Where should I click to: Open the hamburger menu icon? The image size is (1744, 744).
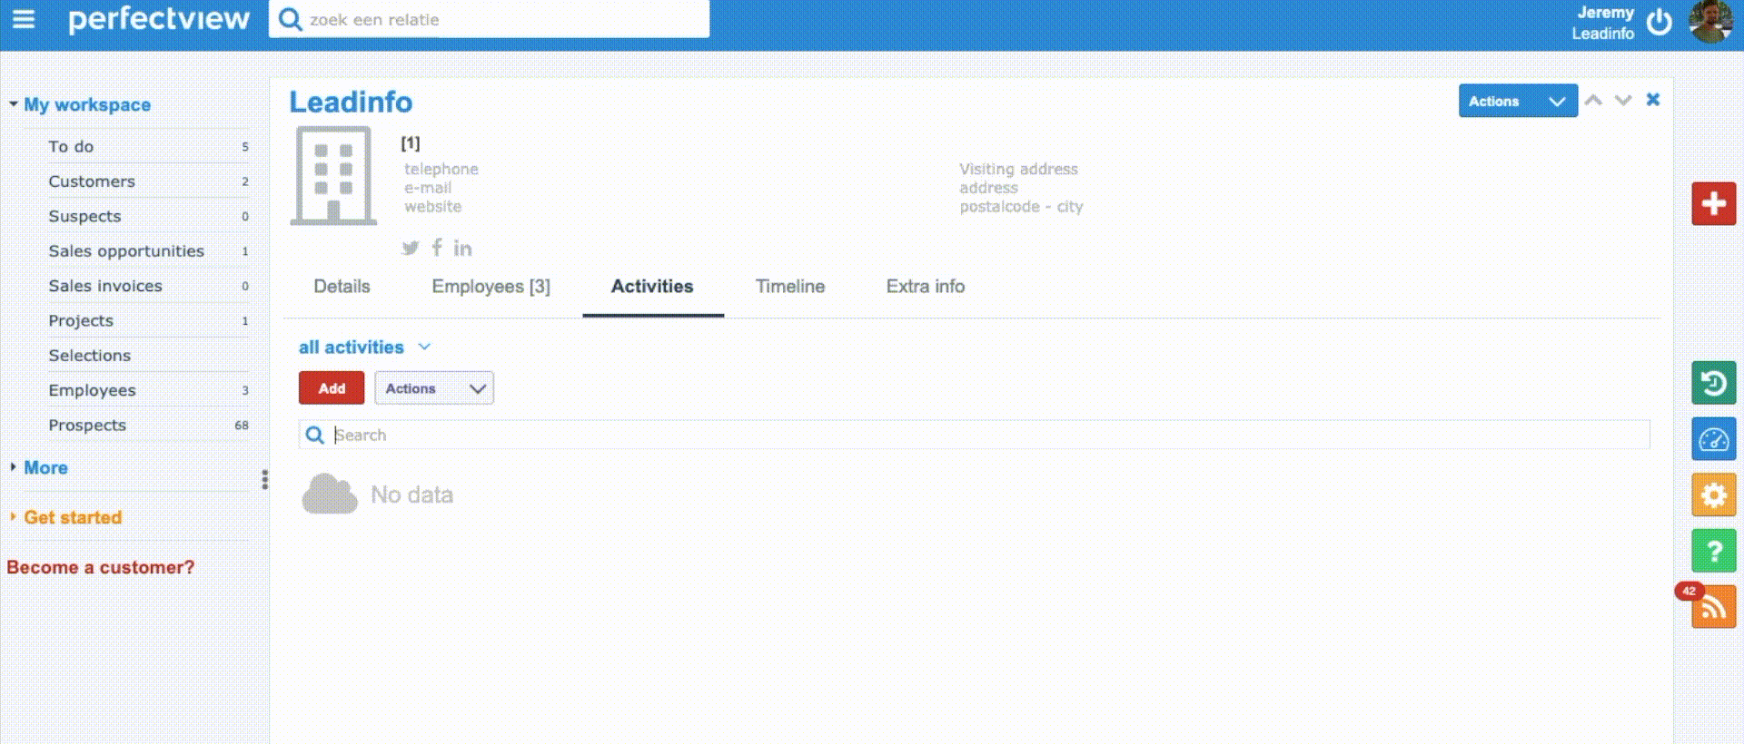[24, 19]
